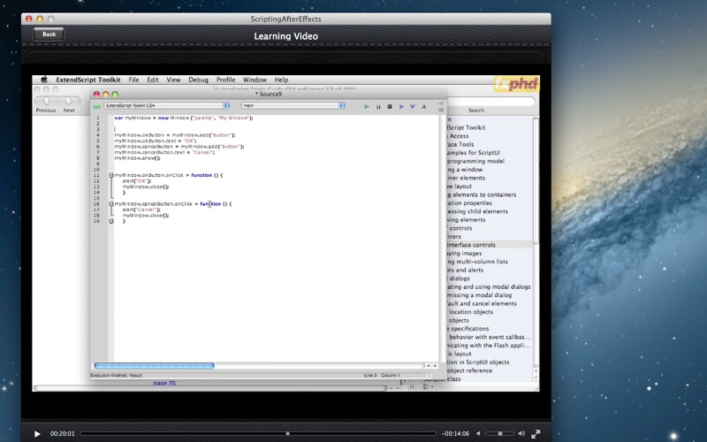This screenshot has height=442, width=707.
Task: Click the volume slider knob
Action: click(500, 433)
